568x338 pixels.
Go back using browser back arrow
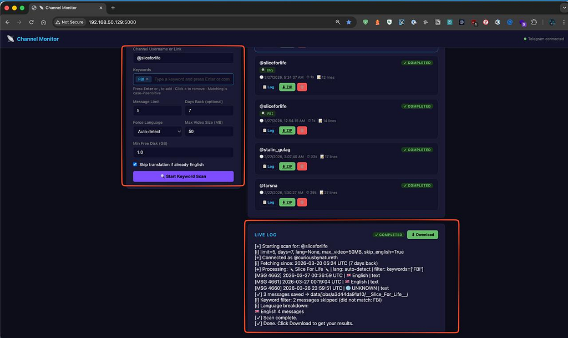[x=8, y=22]
